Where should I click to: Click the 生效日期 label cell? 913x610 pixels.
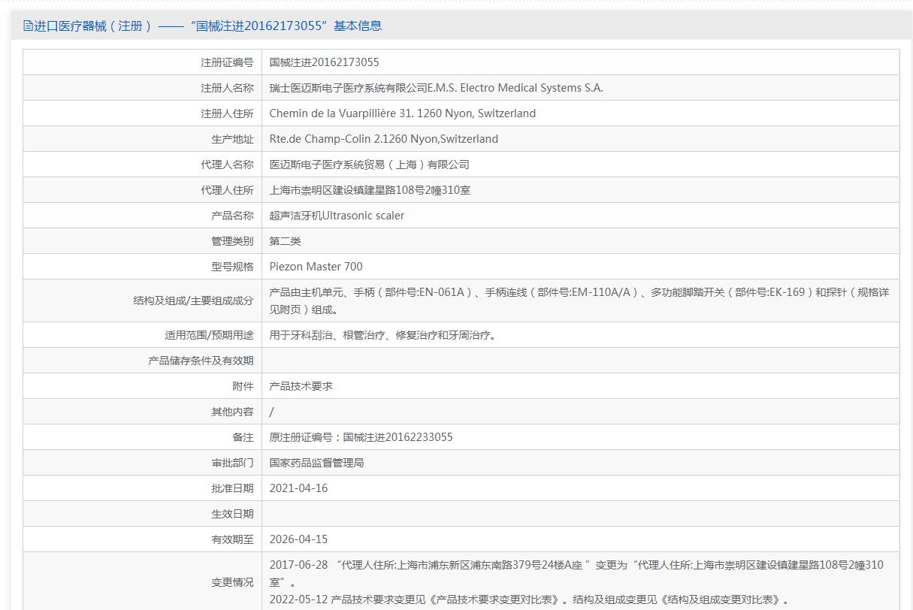[x=142, y=514]
